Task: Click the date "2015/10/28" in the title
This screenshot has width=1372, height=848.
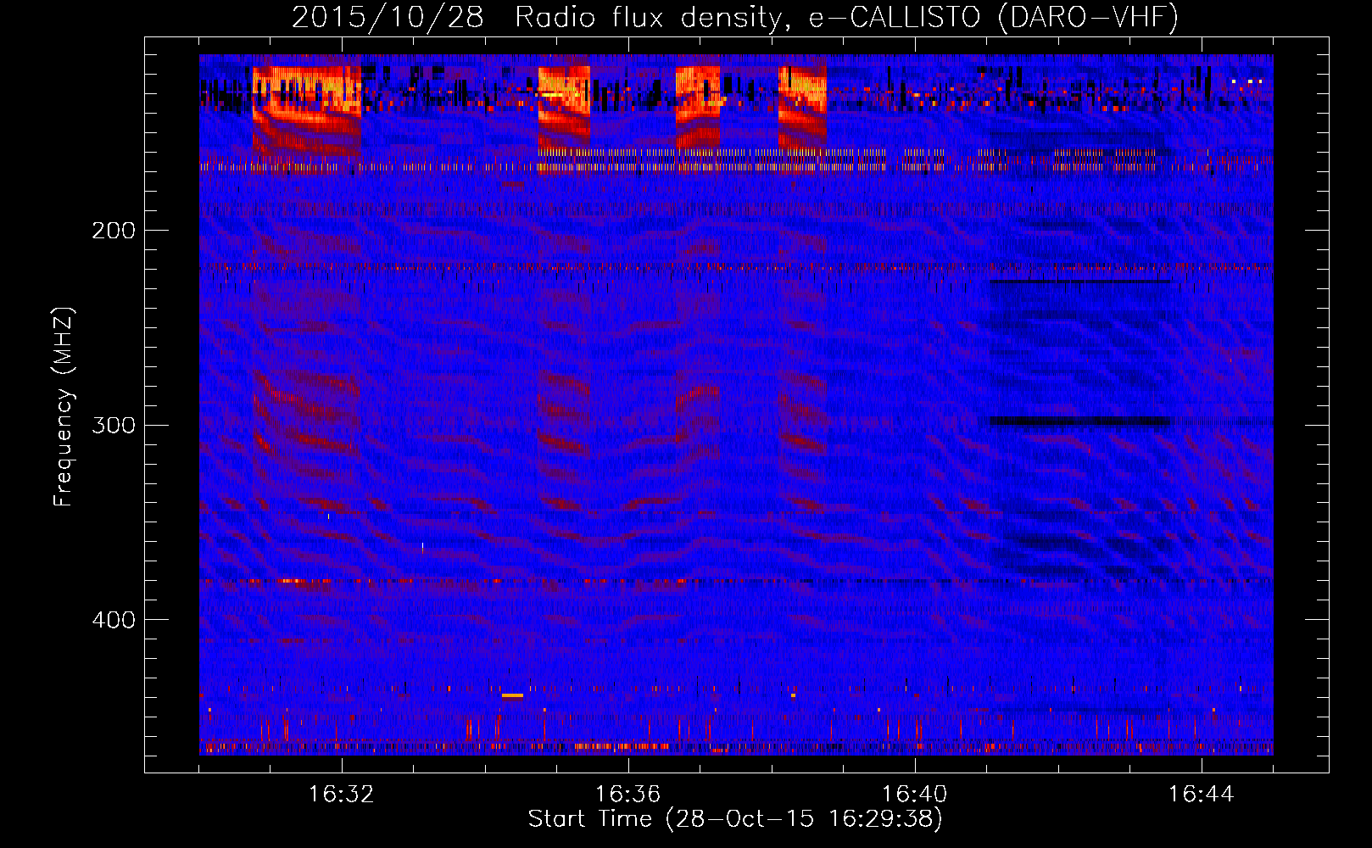Action: [388, 17]
